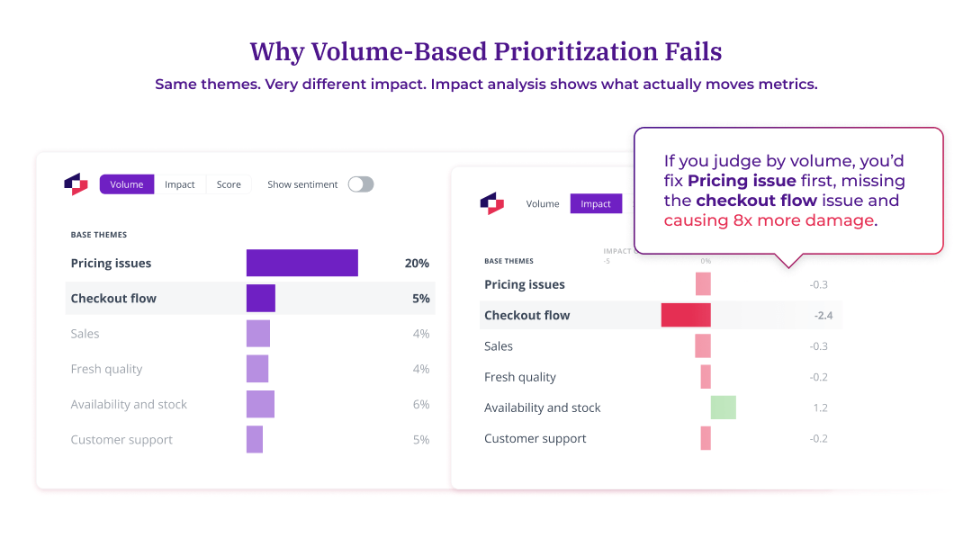Click the purple Pricing issues volume bar
The image size is (972, 547).
(x=301, y=263)
